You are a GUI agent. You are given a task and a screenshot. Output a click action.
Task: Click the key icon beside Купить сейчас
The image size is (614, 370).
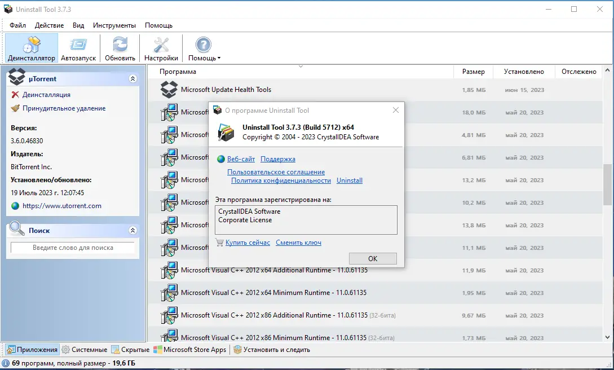219,243
